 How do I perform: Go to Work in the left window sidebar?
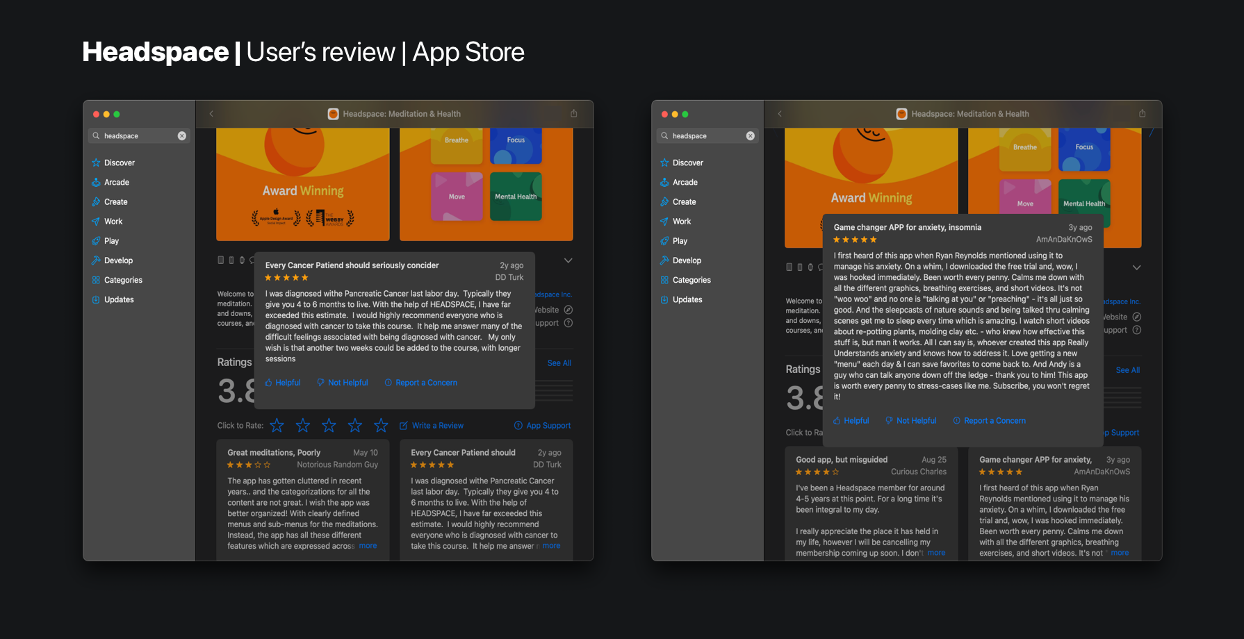[x=107, y=221]
